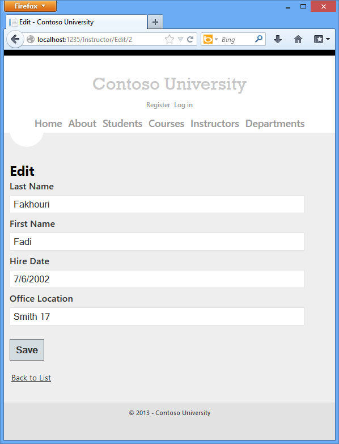Focus the Last Name field containing Fakhouri
Viewport: 339px width, 444px height.
(157, 204)
